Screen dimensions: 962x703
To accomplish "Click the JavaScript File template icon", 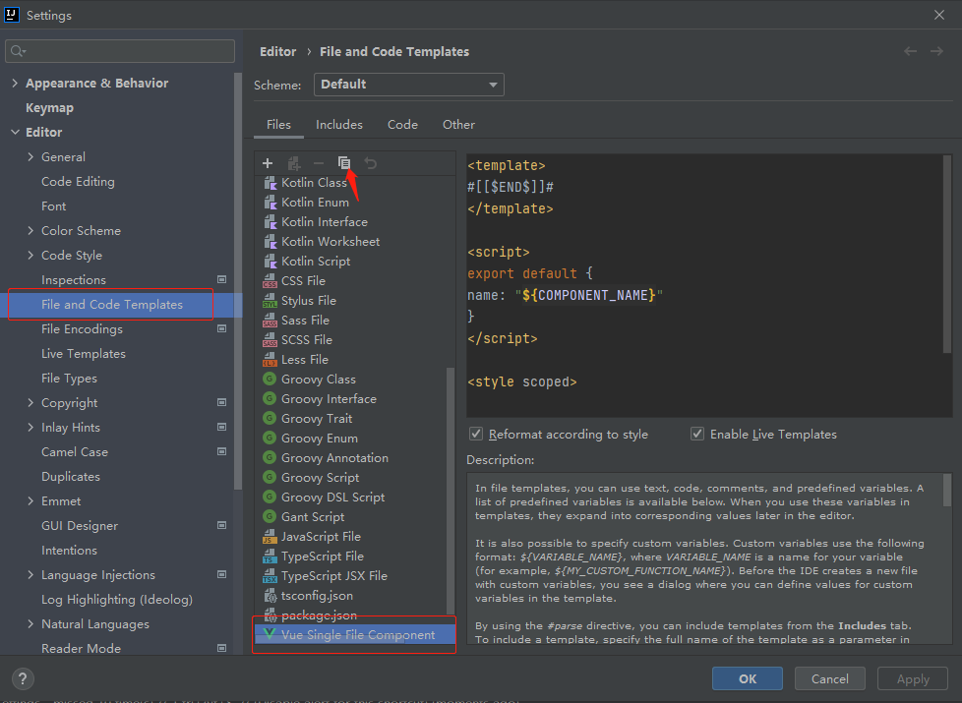I will pyautogui.click(x=270, y=537).
